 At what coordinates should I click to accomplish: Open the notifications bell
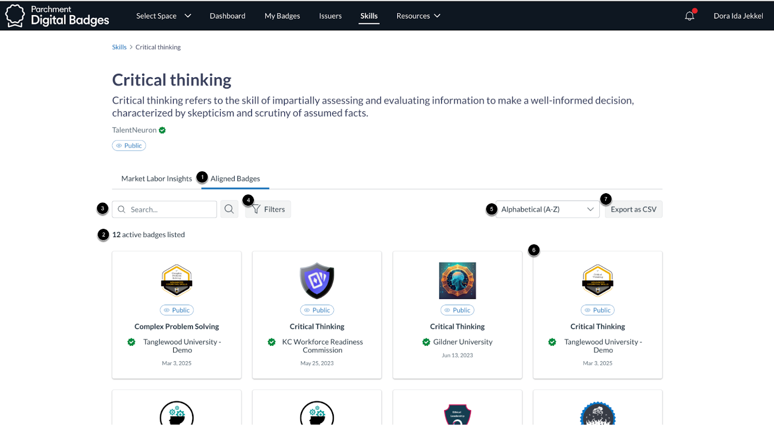pos(689,16)
